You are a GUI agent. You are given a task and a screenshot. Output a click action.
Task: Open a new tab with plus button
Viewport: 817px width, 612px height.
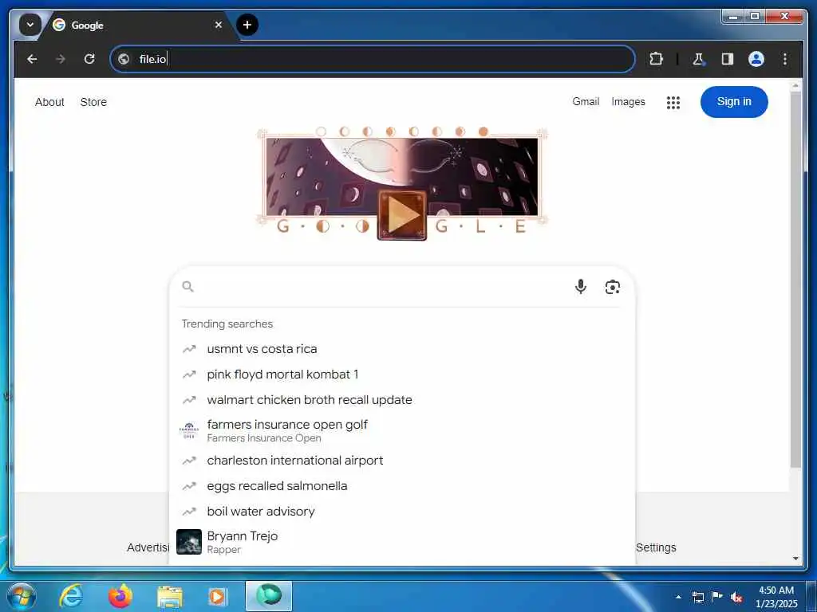click(x=247, y=25)
